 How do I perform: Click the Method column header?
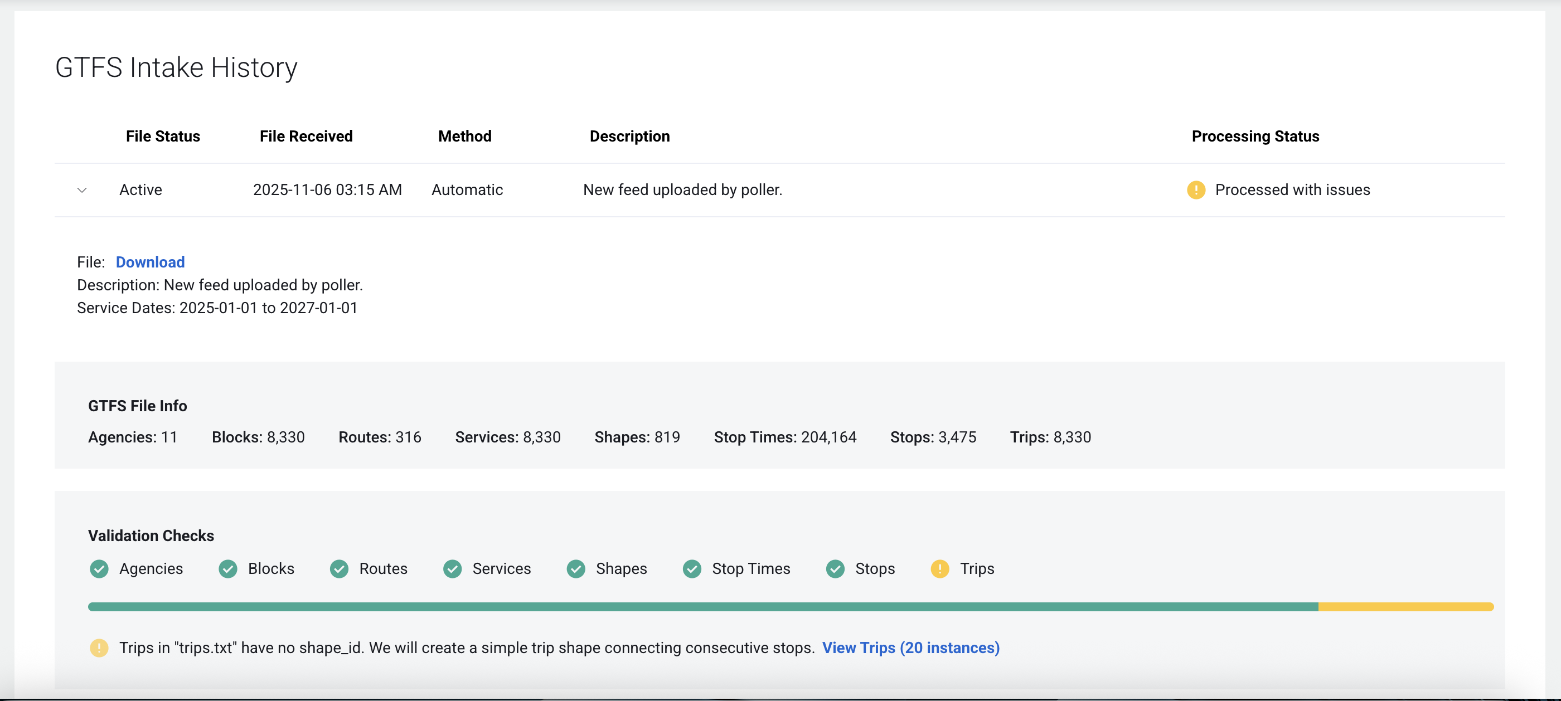click(x=465, y=137)
